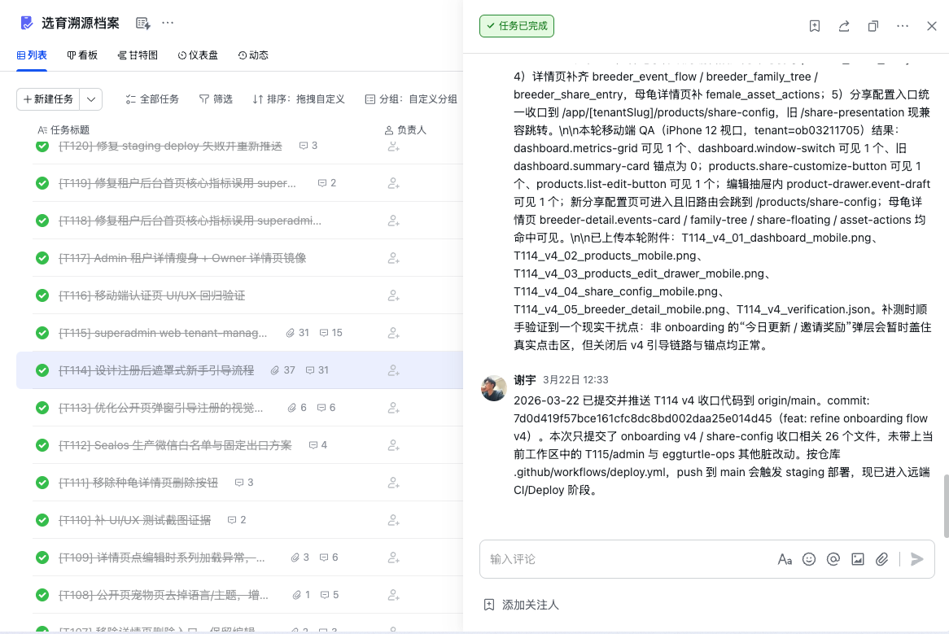Click the send comment arrow icon

[917, 559]
